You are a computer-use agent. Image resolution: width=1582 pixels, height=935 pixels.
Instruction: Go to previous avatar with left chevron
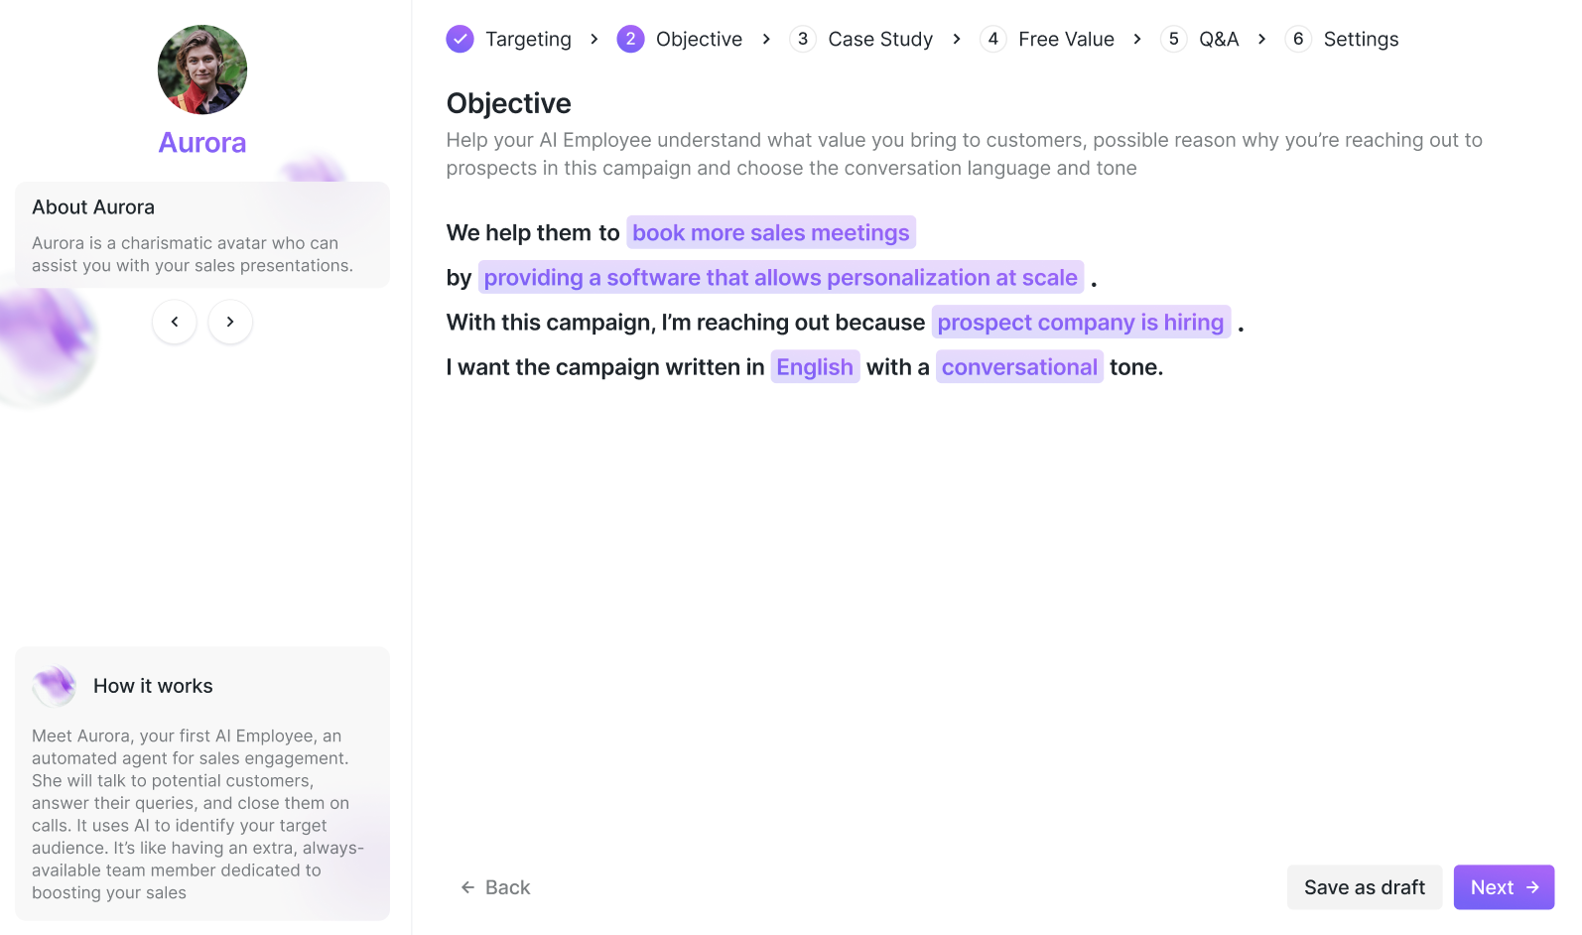coord(175,322)
